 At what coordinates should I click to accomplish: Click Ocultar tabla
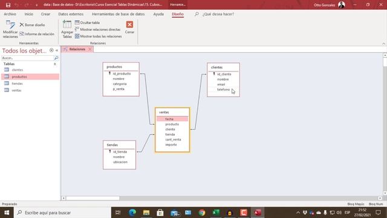tap(87, 22)
